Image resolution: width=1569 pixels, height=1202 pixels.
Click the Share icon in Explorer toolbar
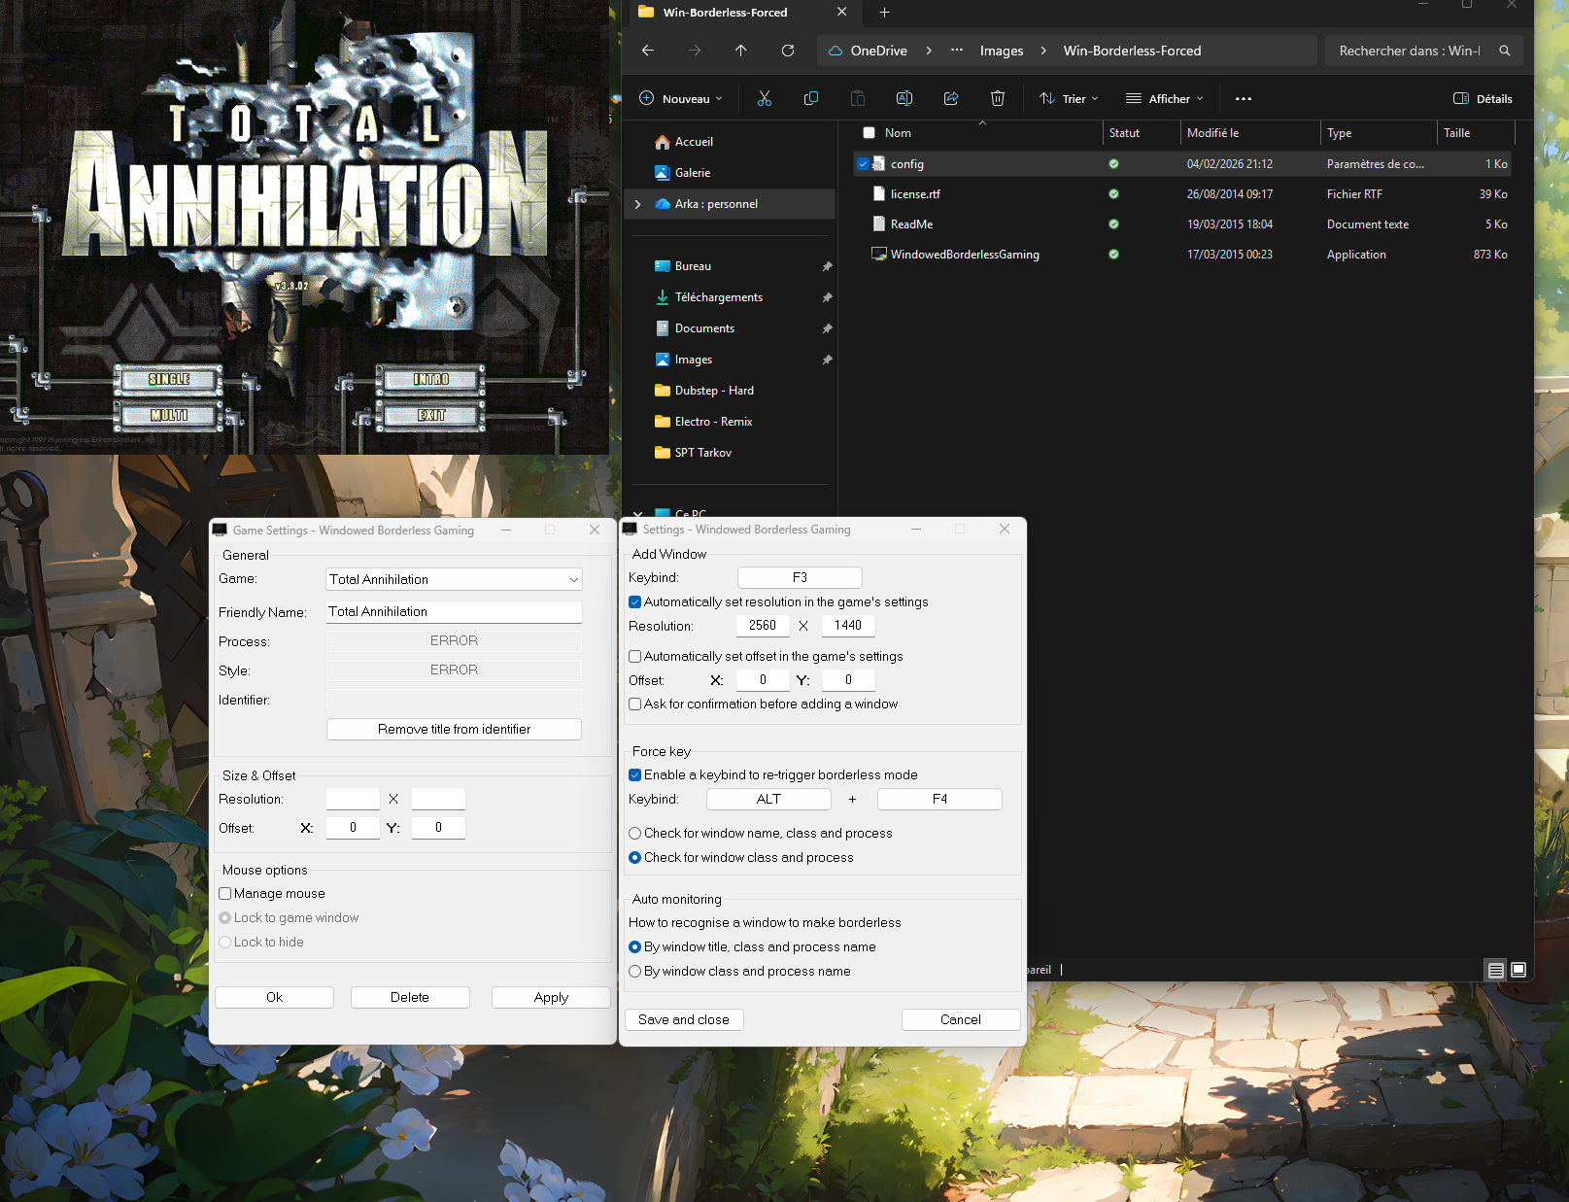(951, 98)
